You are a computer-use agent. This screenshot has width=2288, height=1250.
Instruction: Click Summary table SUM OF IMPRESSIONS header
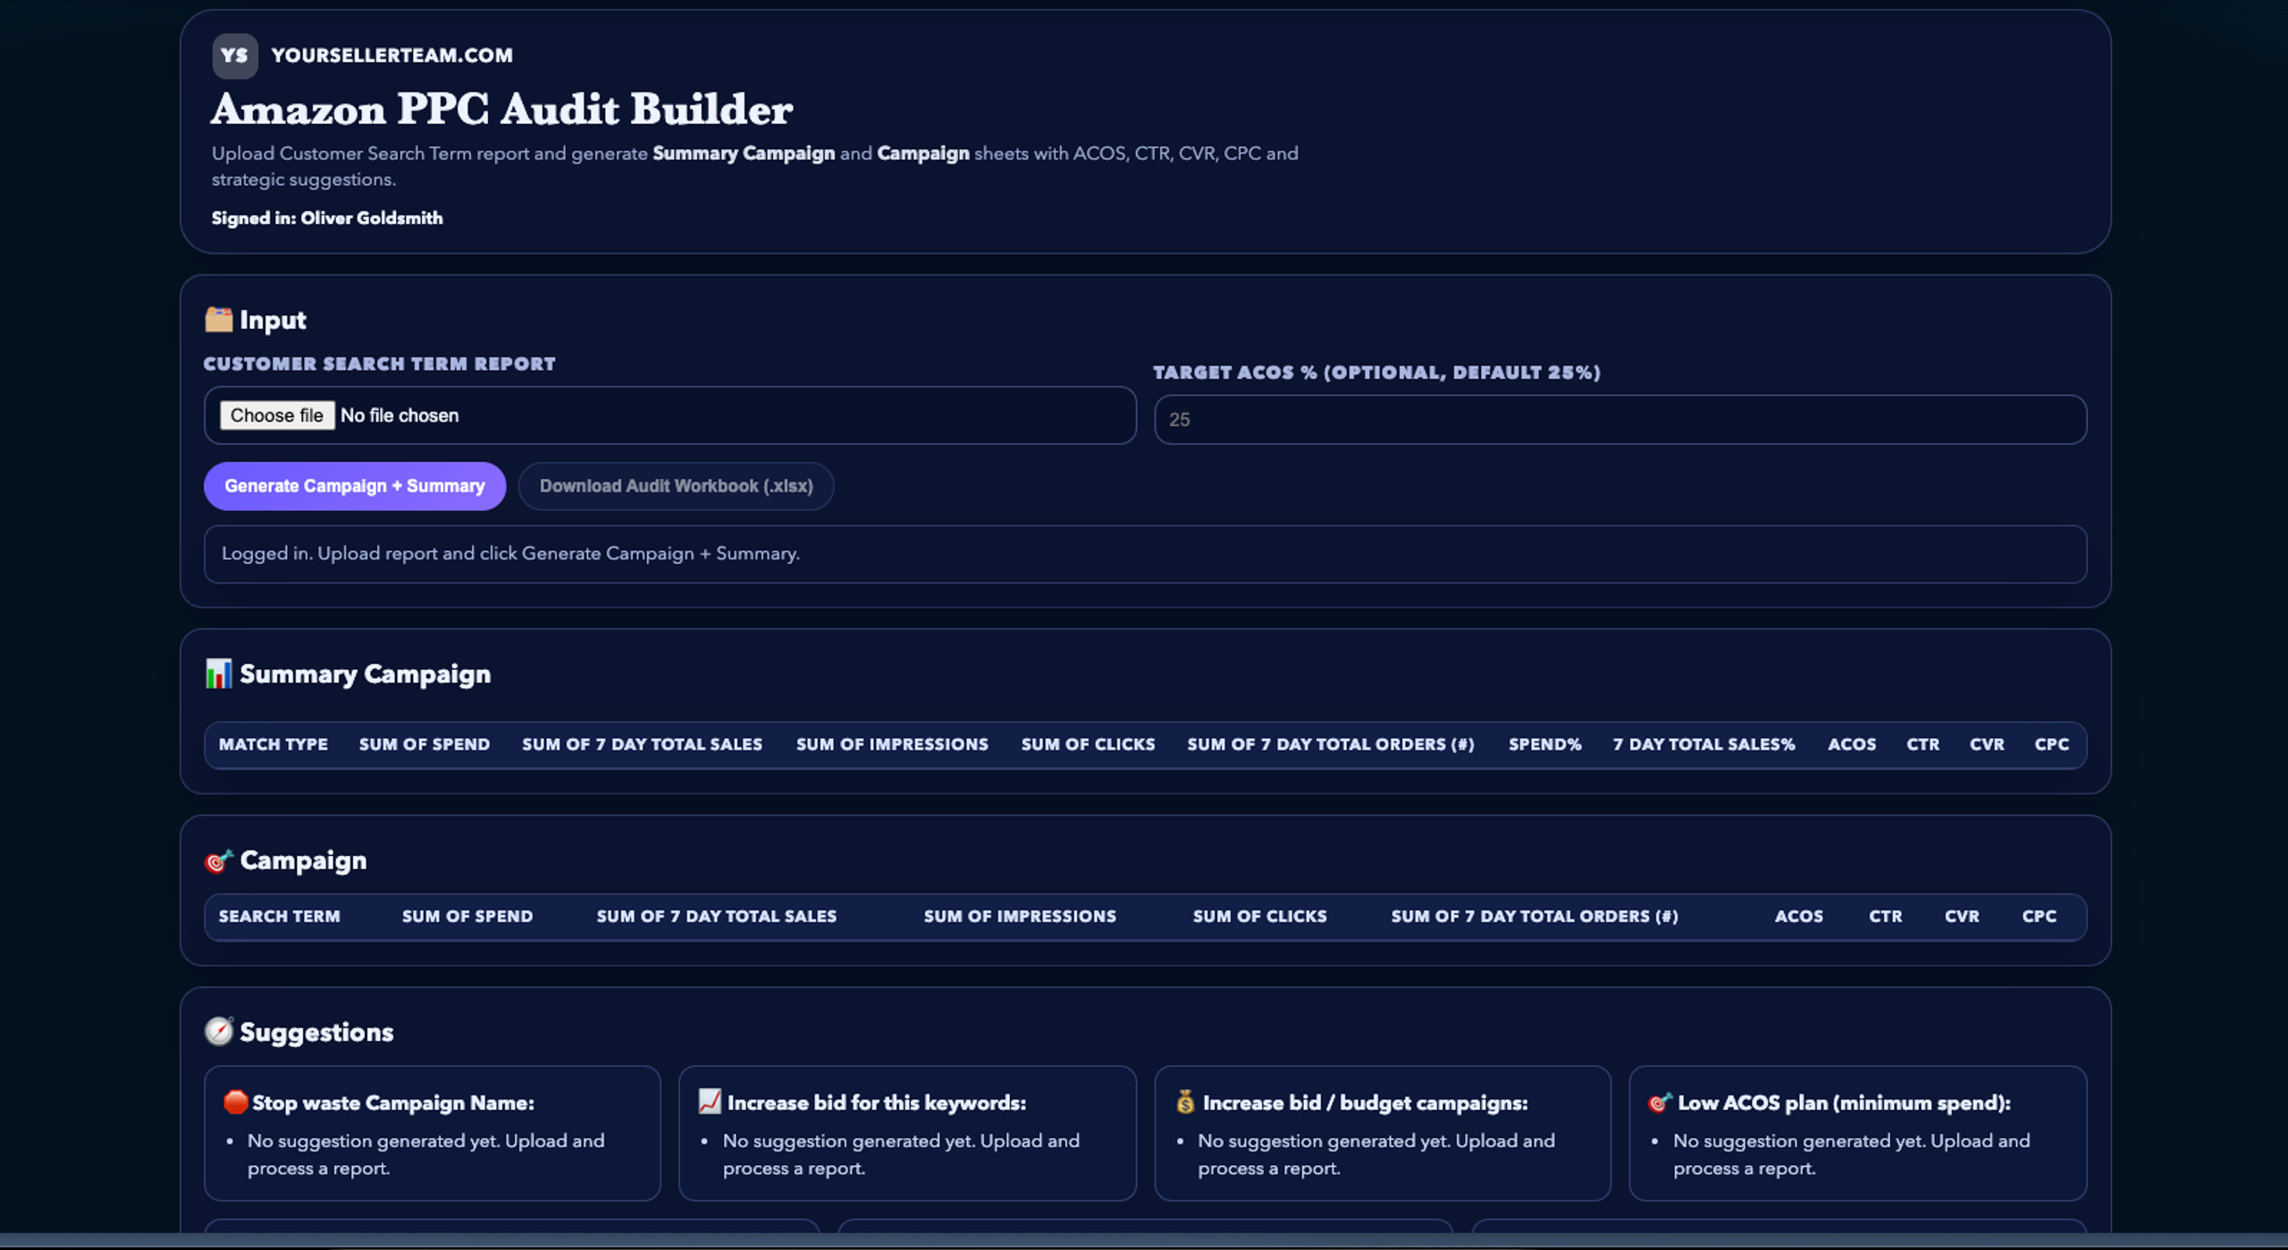click(x=893, y=744)
